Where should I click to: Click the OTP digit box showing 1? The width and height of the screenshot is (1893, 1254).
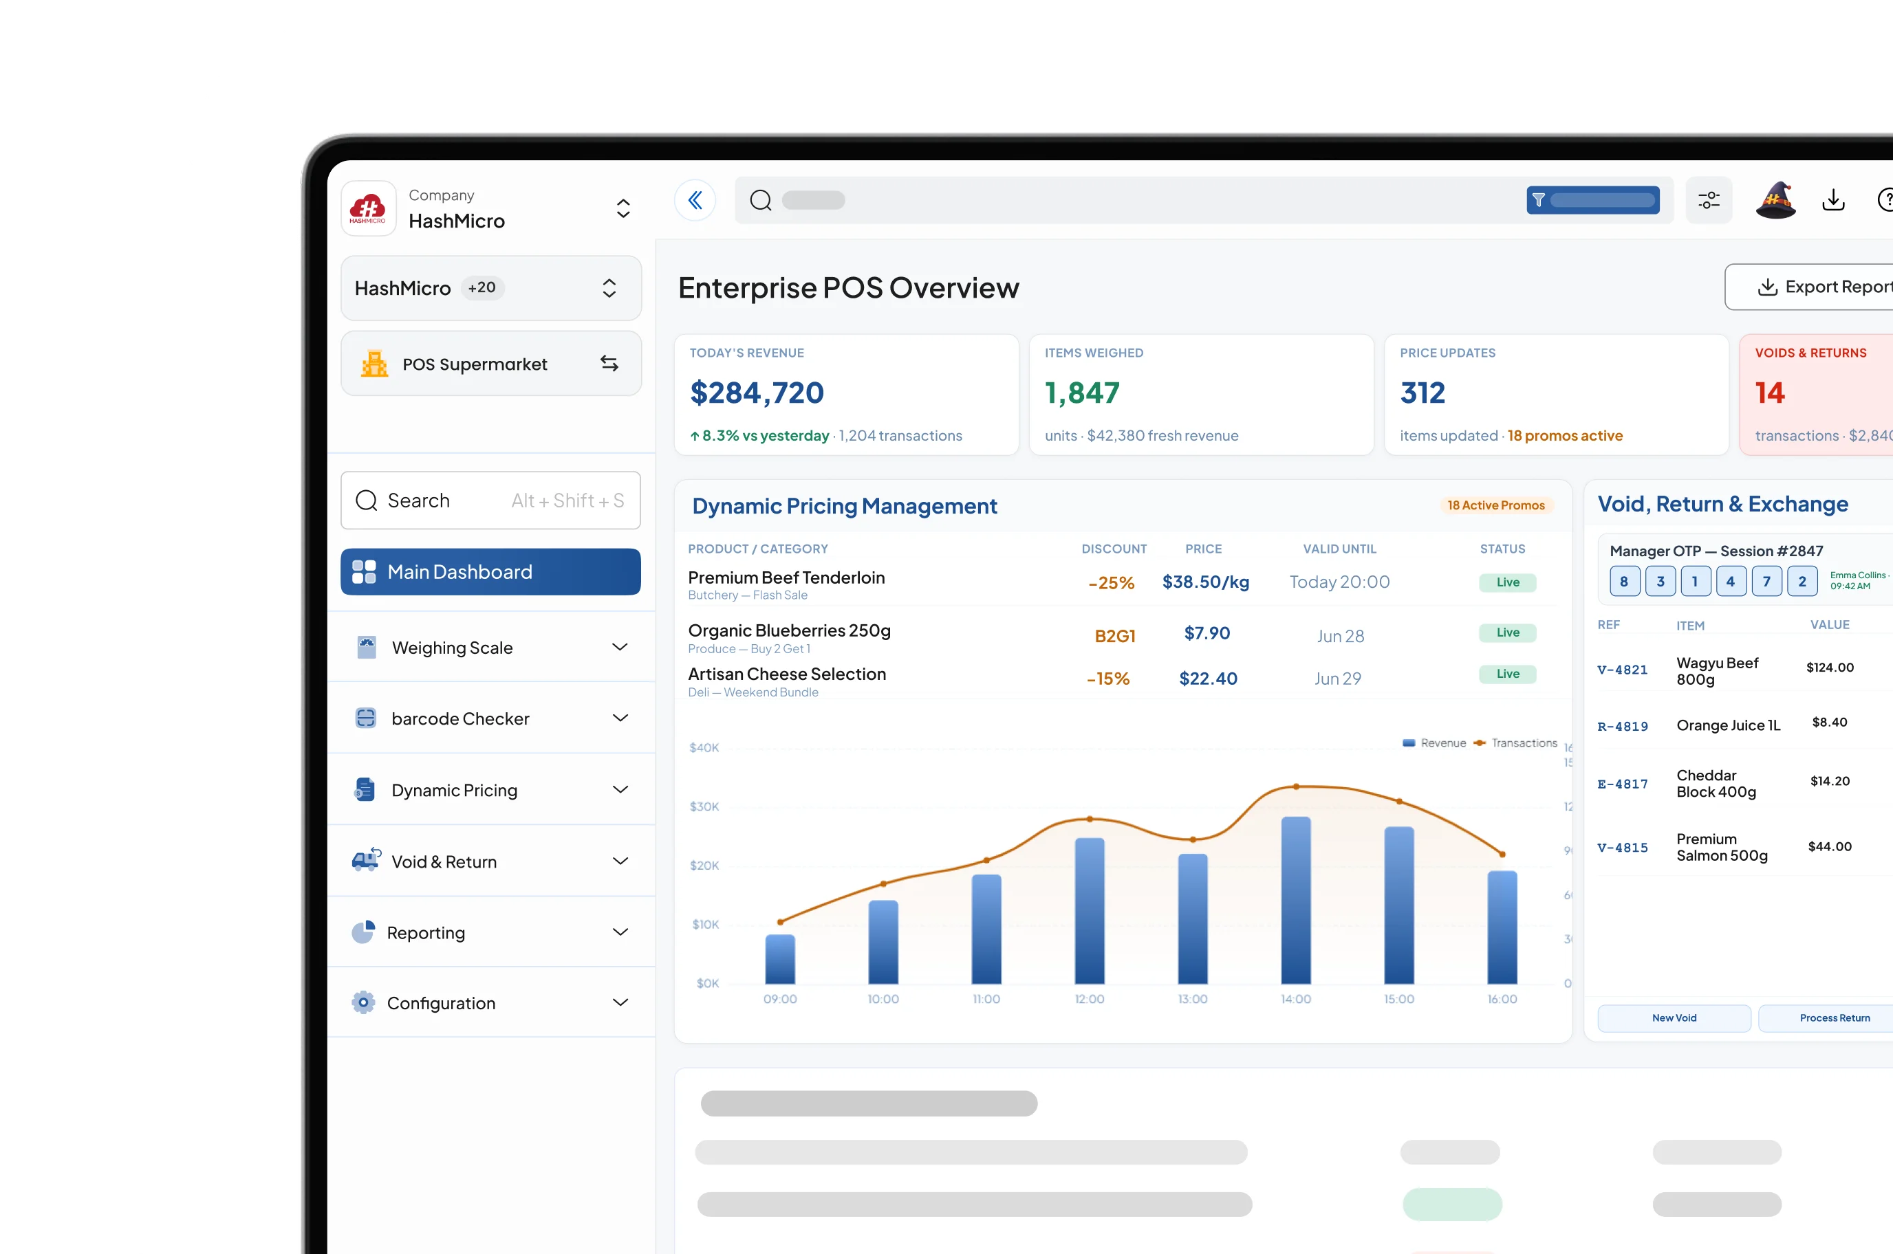[x=1696, y=582]
